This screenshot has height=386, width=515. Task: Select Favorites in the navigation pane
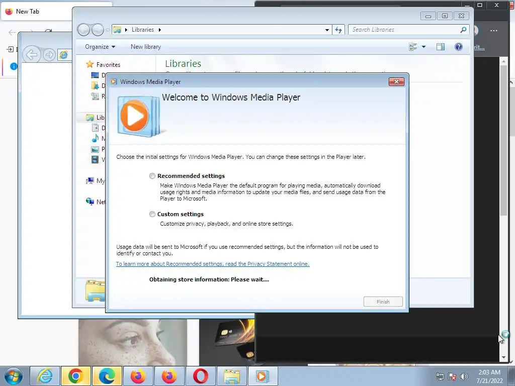tap(108, 65)
